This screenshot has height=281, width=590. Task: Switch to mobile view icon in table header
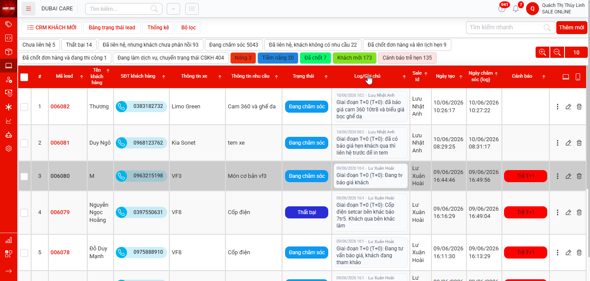pos(578,77)
